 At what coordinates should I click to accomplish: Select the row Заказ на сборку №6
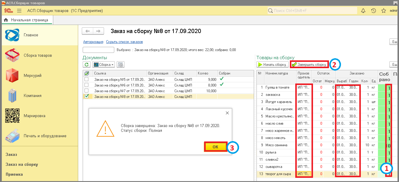point(168,85)
